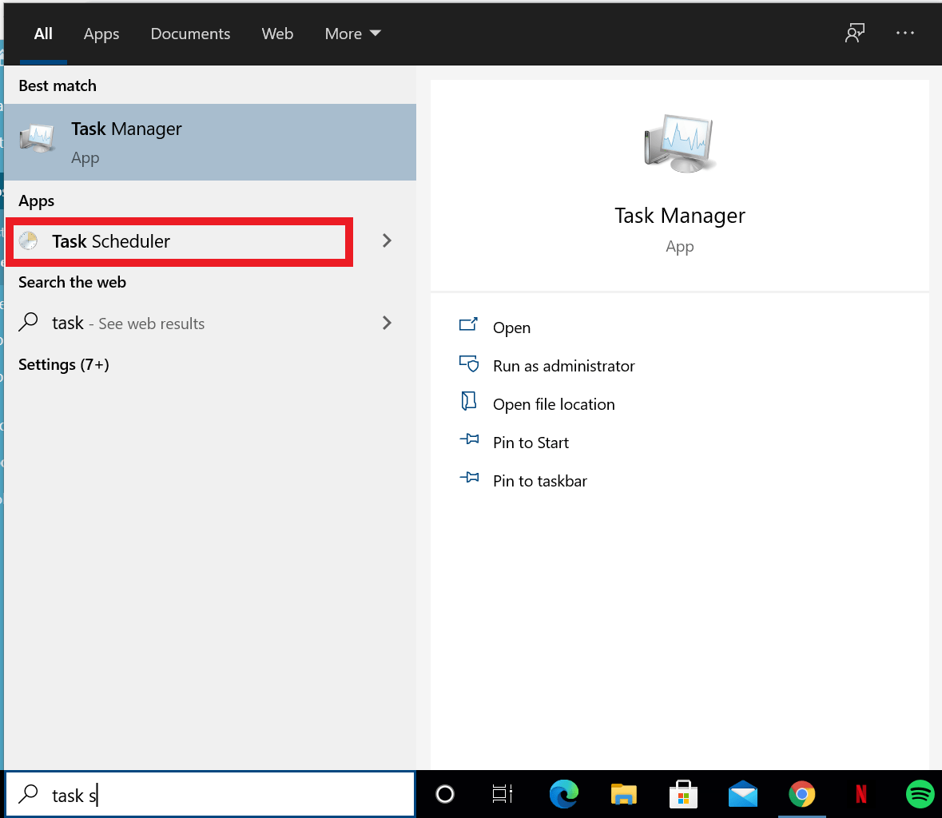Image resolution: width=942 pixels, height=818 pixels.
Task: Select Run as administrator for Task Manager
Action: tap(563, 366)
